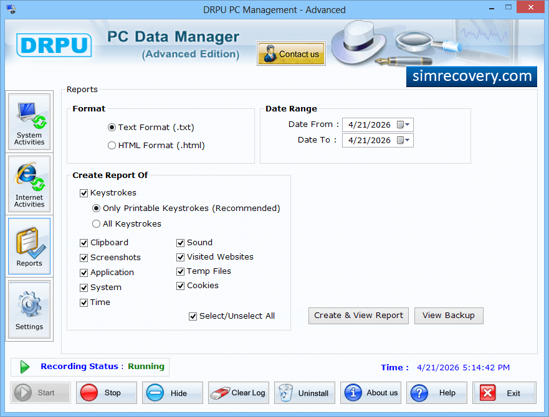Viewport: 549px width, 417px height.
Task: Click the Clear Log eraser icon
Action: click(x=220, y=393)
